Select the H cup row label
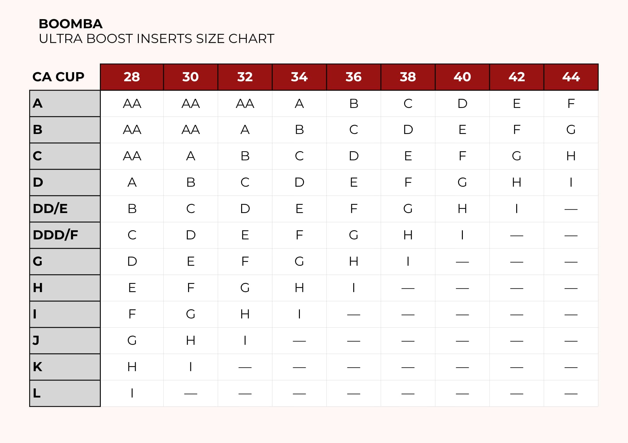628x443 pixels. click(x=65, y=288)
